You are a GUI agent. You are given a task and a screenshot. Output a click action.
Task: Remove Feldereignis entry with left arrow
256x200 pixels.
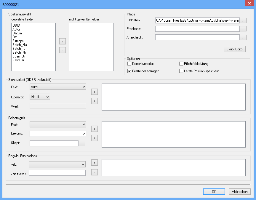(x=94, y=129)
